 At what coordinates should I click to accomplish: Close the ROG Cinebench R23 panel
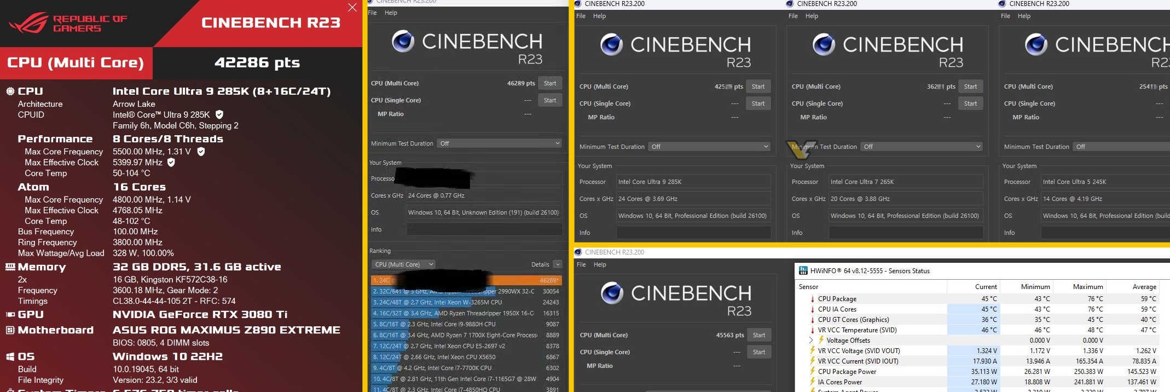(352, 7)
